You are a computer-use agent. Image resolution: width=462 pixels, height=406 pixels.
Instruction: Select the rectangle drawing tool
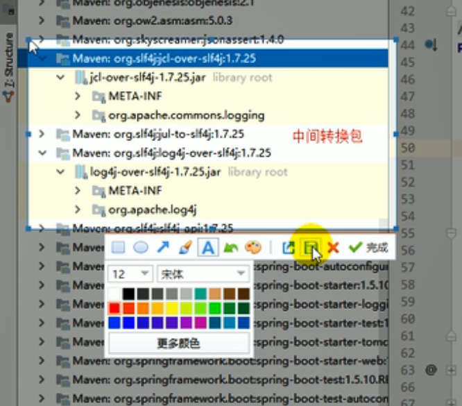118,247
